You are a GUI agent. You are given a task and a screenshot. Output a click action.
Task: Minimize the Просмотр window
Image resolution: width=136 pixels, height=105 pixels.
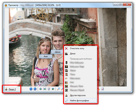(x=116, y=4)
